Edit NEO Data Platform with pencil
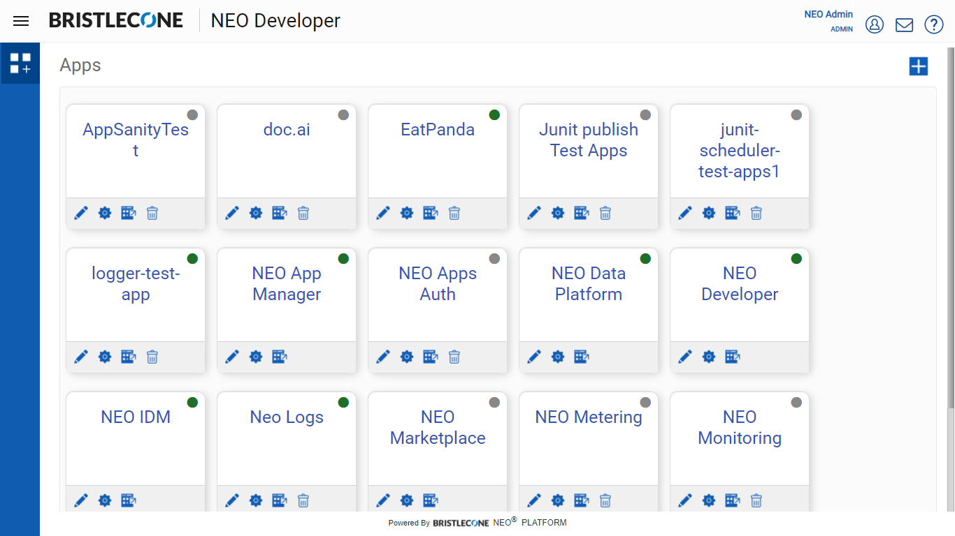The image size is (955, 536). pos(534,357)
